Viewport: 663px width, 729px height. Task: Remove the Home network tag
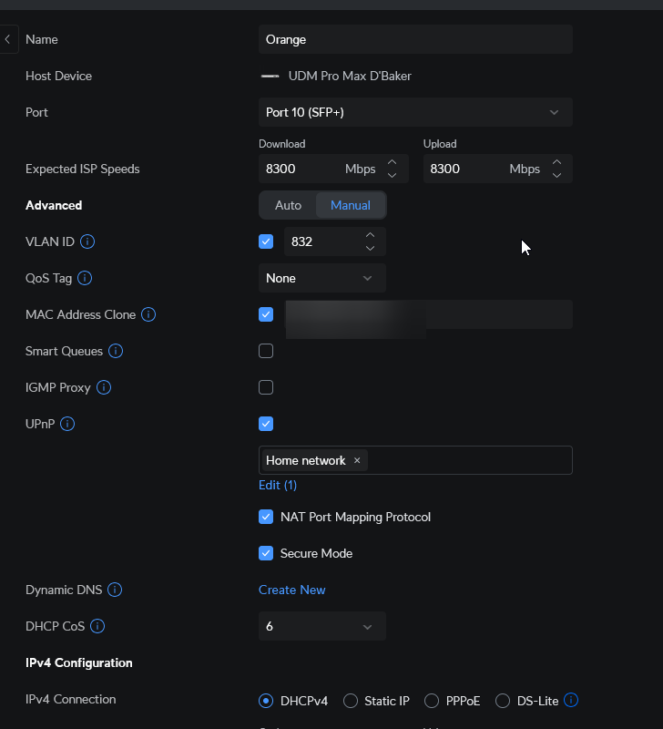(x=357, y=460)
